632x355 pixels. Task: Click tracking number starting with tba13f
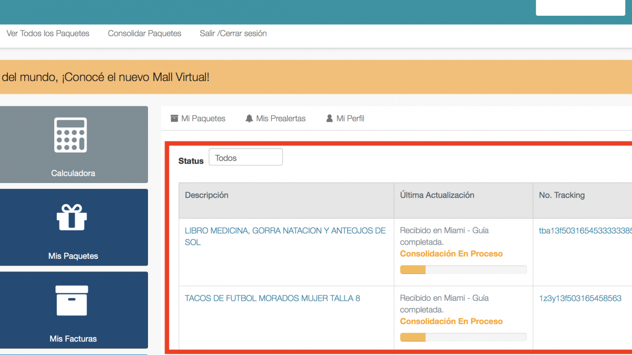click(585, 230)
